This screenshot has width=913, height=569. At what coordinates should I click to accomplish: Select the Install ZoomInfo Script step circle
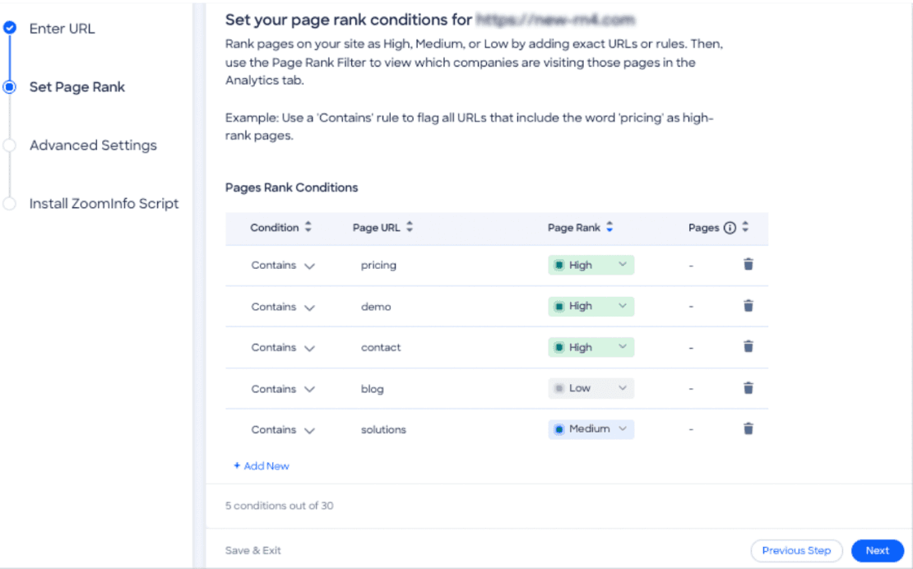click(10, 203)
